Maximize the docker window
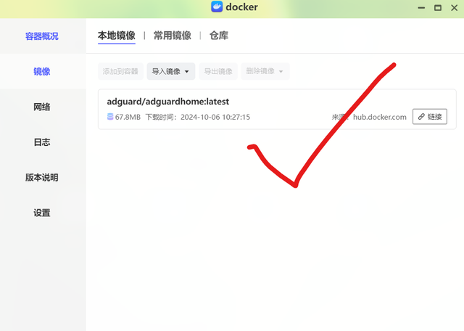Screen dimensions: 464x331 point(438,8)
